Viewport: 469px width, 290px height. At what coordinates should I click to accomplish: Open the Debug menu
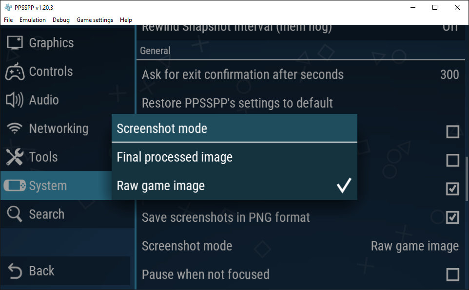pos(61,20)
